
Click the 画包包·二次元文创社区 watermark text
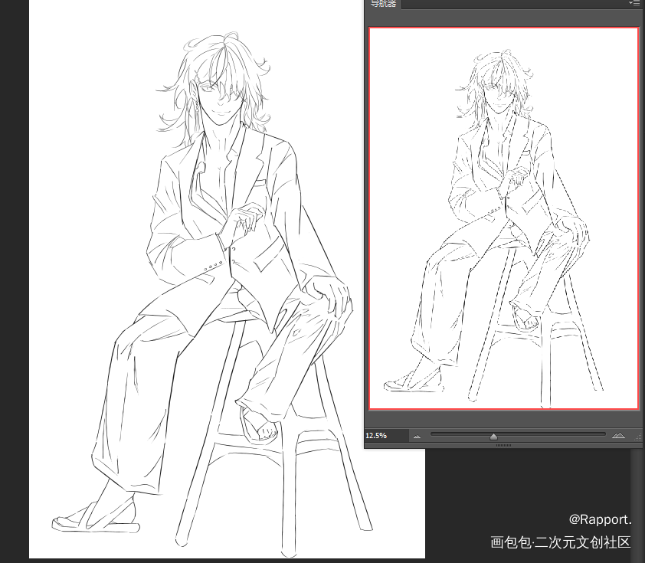pos(560,542)
